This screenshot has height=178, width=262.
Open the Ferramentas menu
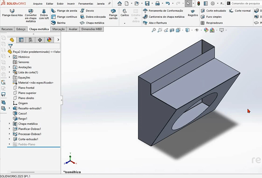tap(85, 4)
